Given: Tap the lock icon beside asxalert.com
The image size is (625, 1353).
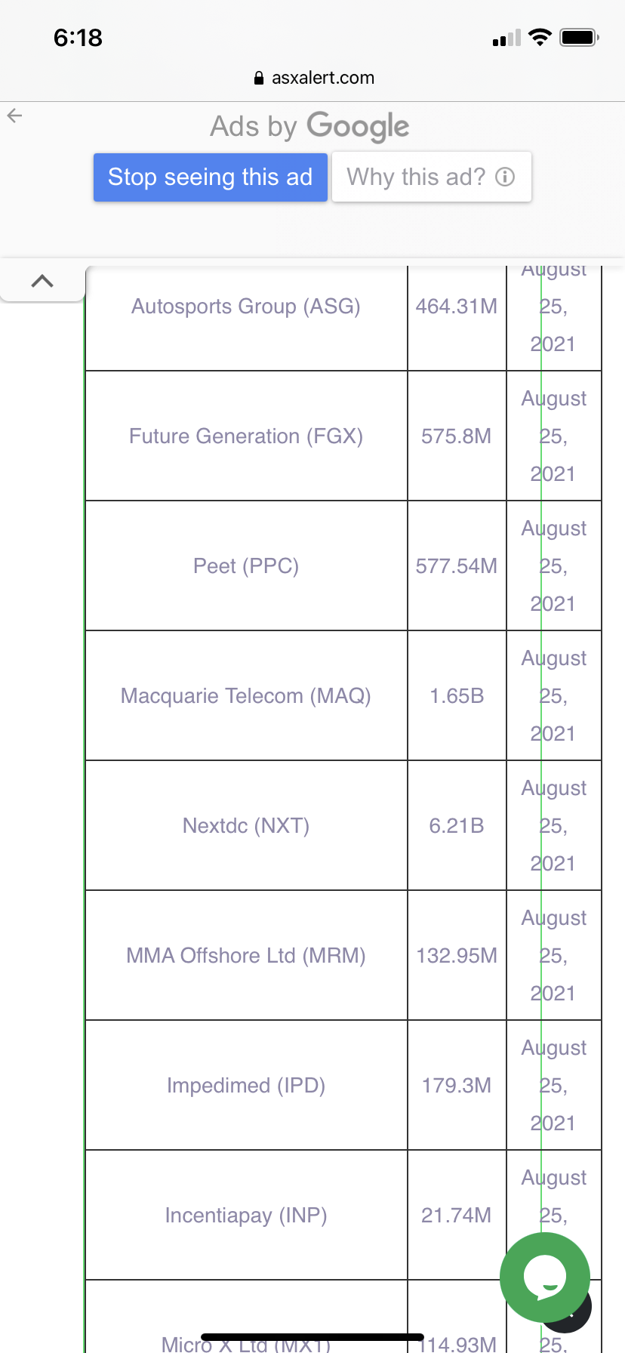Looking at the screenshot, I should point(259,78).
